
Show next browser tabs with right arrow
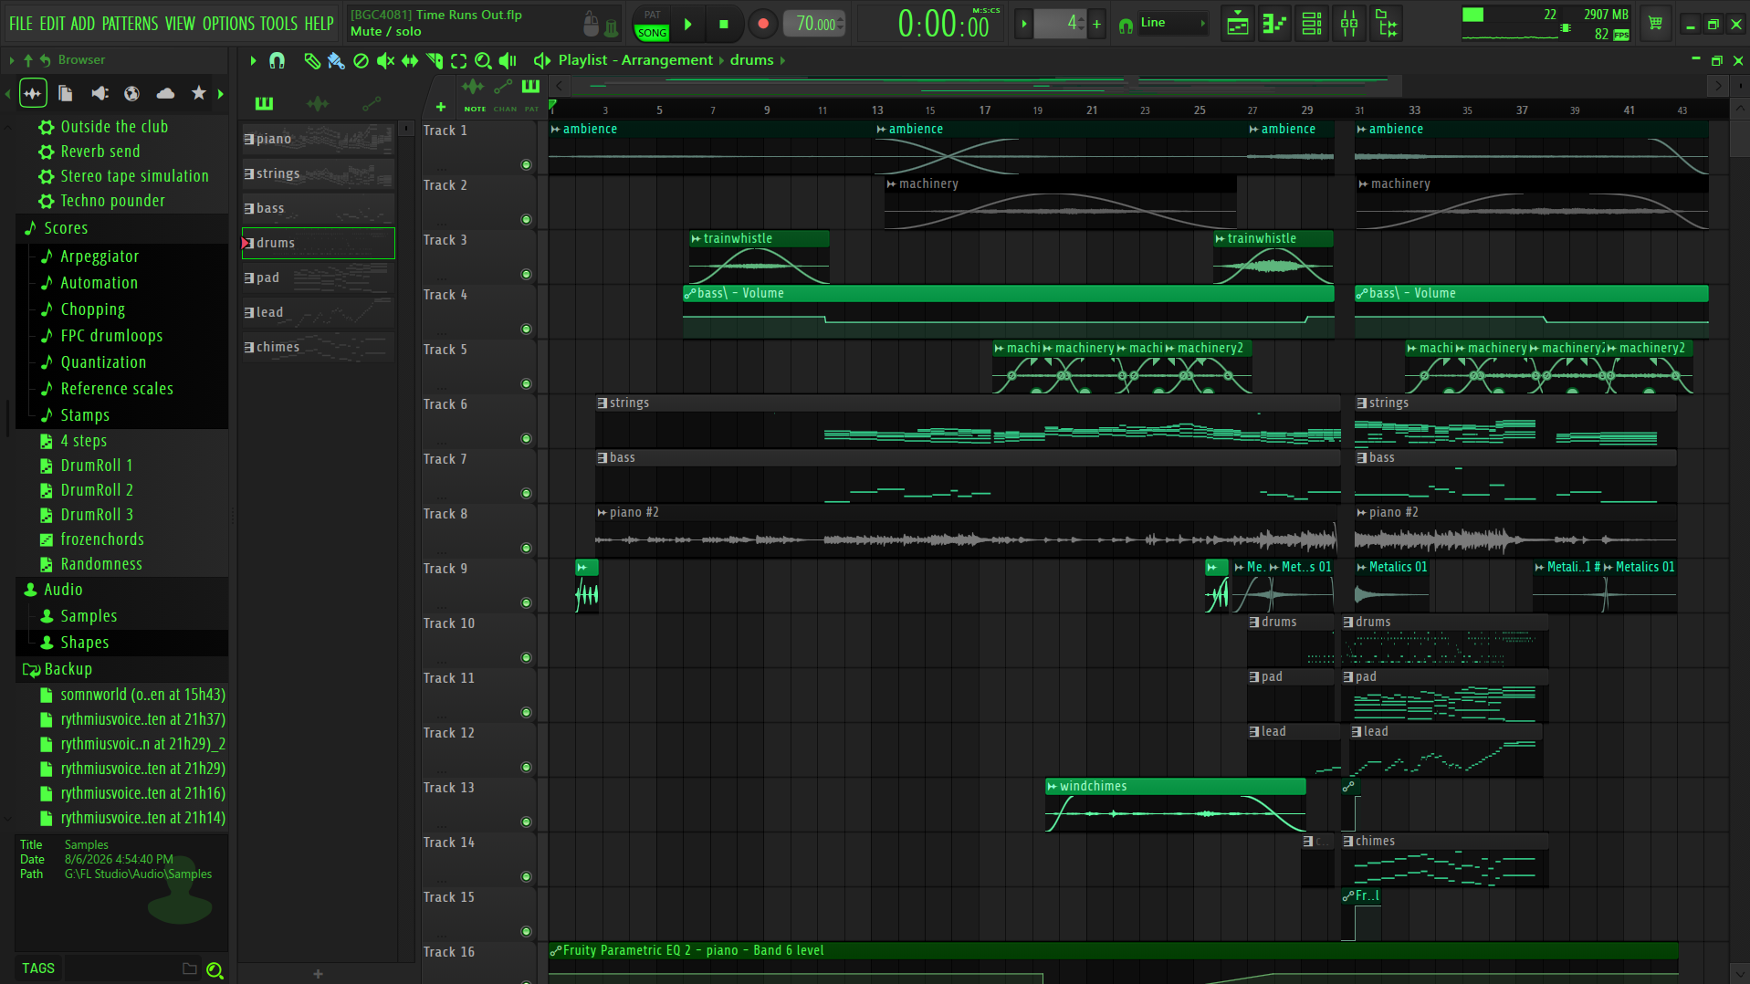[x=220, y=93]
